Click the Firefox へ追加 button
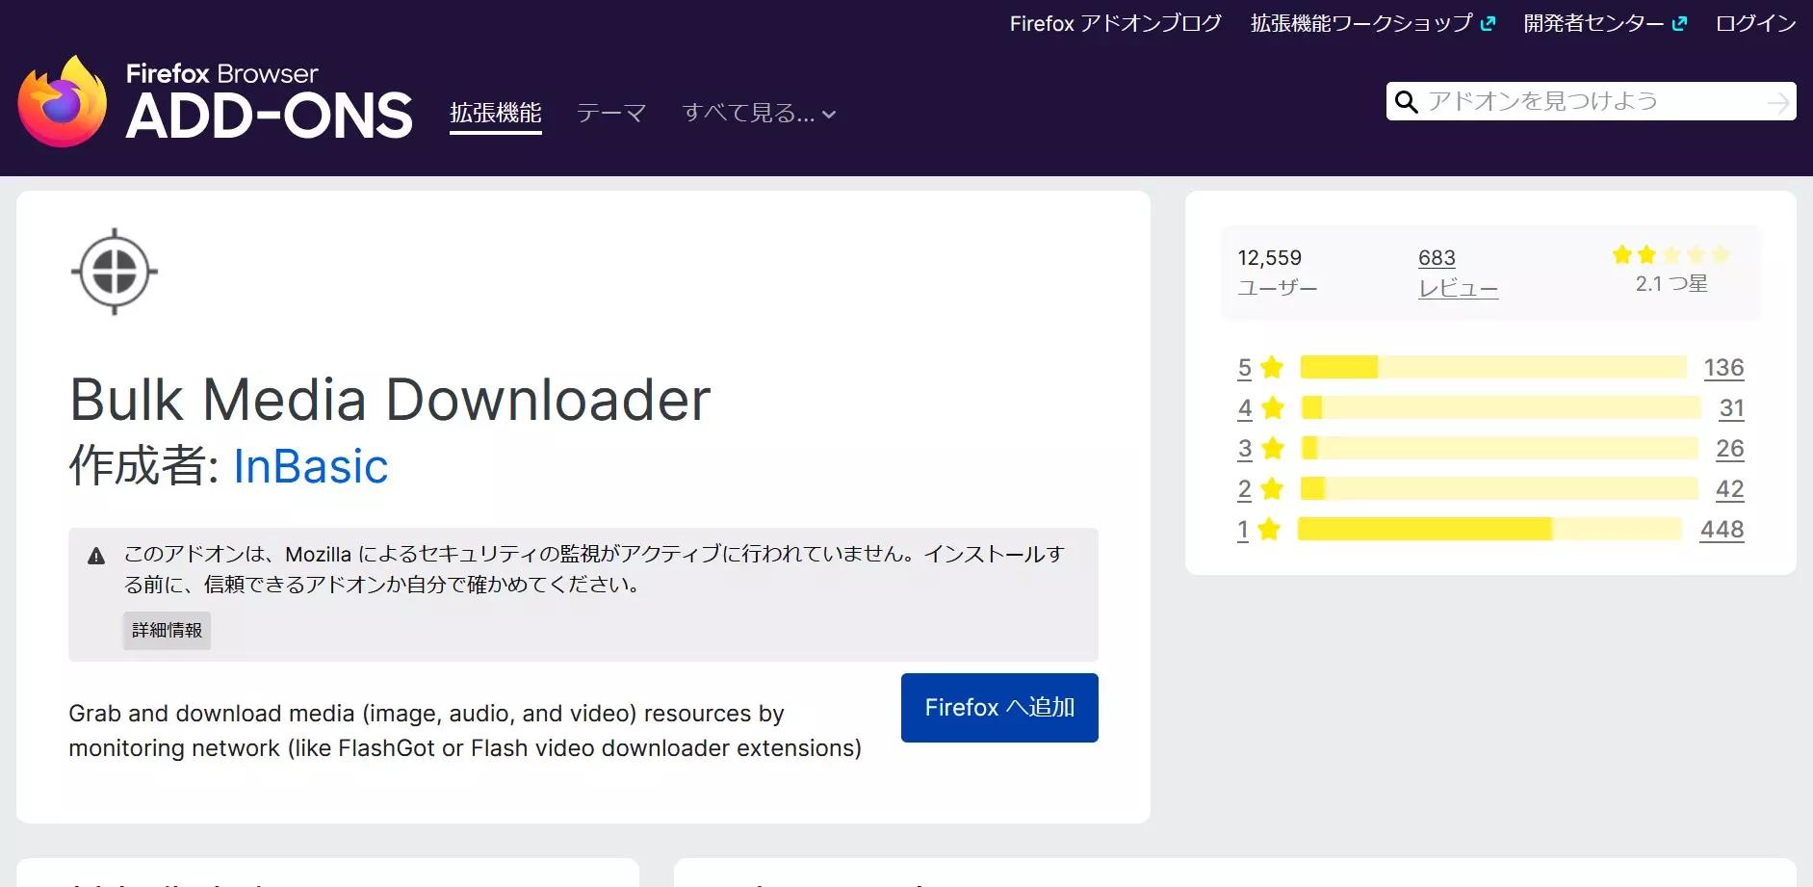 click(999, 708)
